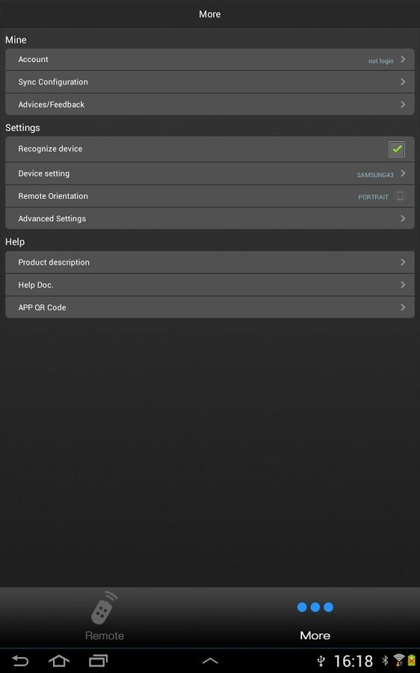Tap the Android home icon
The image size is (420, 673).
(59, 660)
